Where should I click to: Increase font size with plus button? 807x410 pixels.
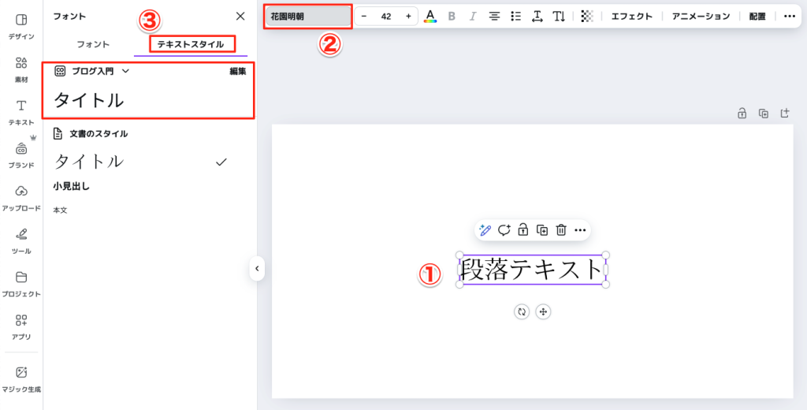pyautogui.click(x=408, y=16)
